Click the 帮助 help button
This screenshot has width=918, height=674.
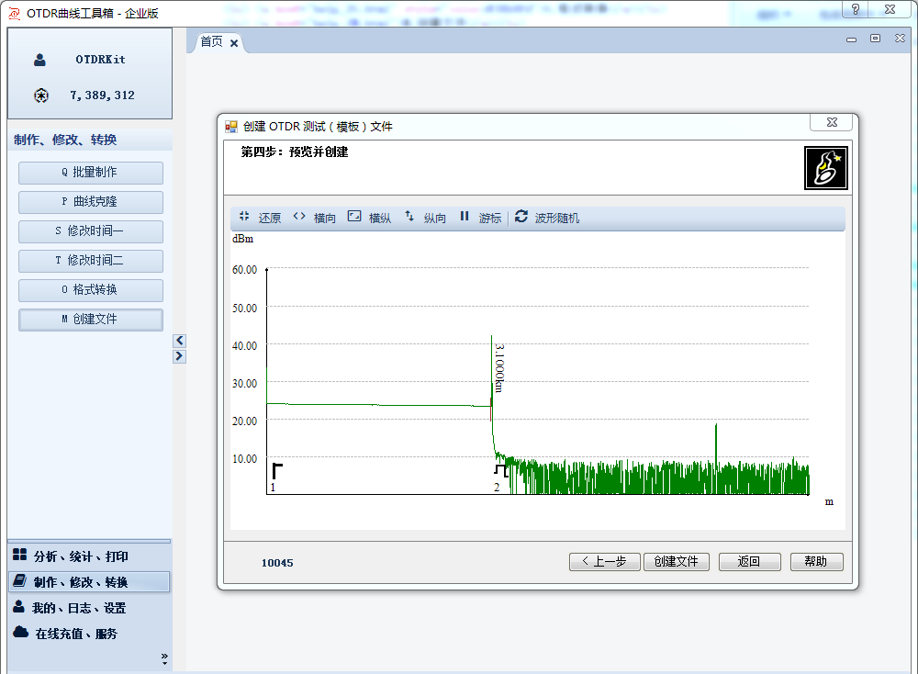[x=815, y=562]
